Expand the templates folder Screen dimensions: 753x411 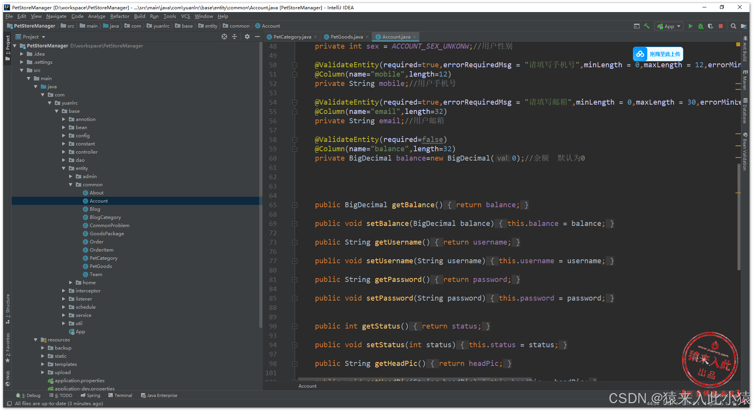[x=43, y=364]
